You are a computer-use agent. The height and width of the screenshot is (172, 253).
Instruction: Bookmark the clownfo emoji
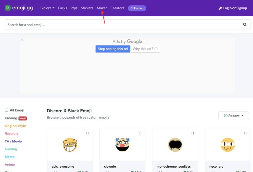tap(140, 133)
